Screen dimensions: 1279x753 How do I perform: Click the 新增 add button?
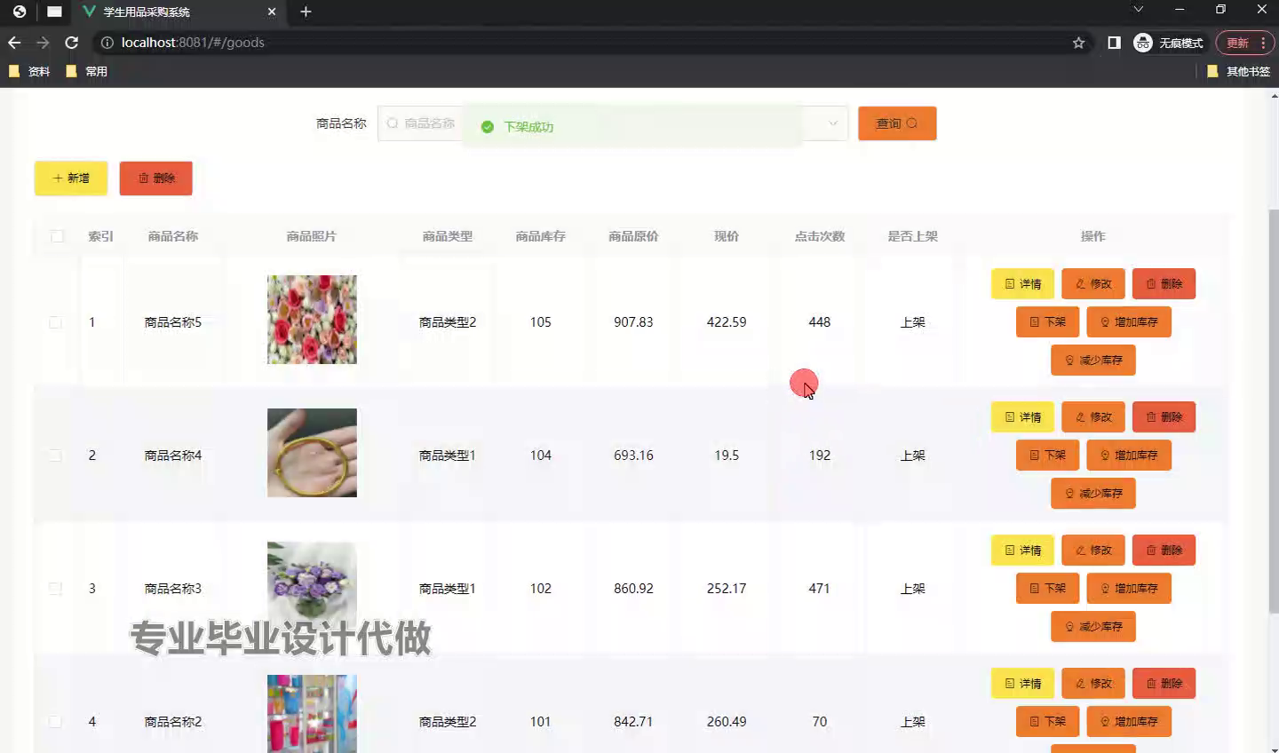(71, 178)
